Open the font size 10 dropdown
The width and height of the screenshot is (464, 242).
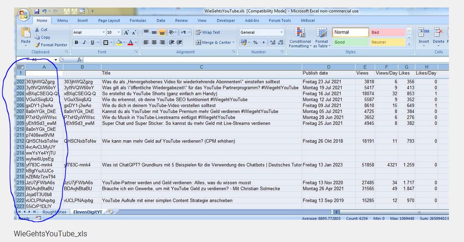[x=119, y=32]
